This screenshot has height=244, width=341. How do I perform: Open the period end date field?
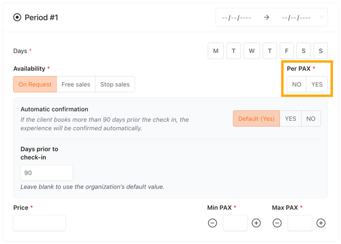pos(296,18)
